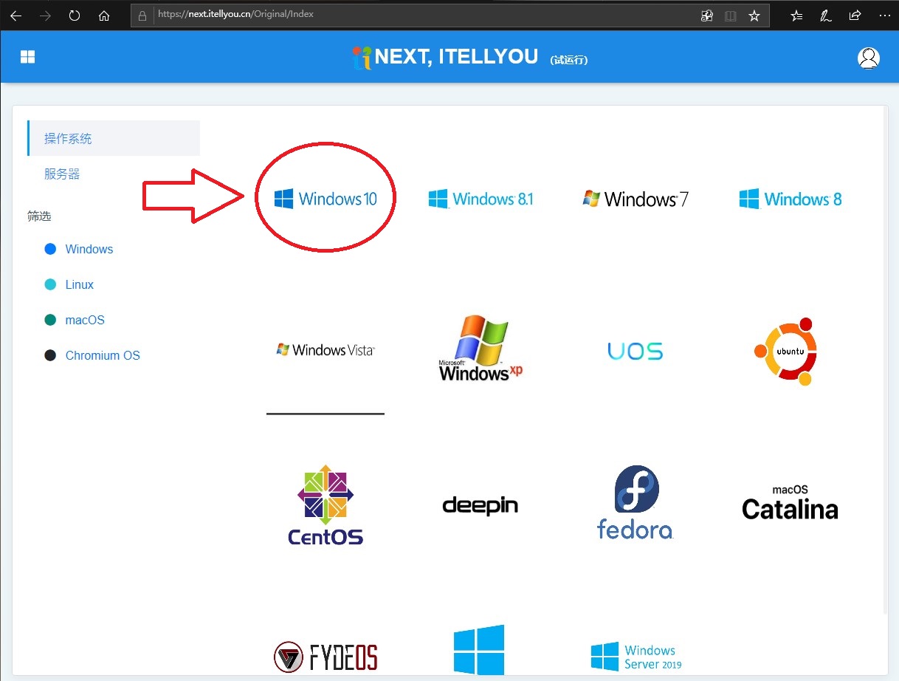Click the NEXT, ITELLYOU logo

445,58
